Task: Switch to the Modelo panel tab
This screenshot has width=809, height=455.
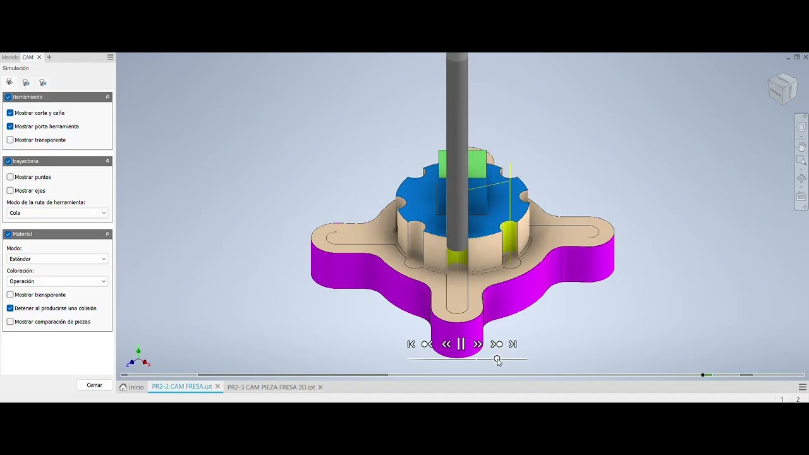Action: click(10, 57)
